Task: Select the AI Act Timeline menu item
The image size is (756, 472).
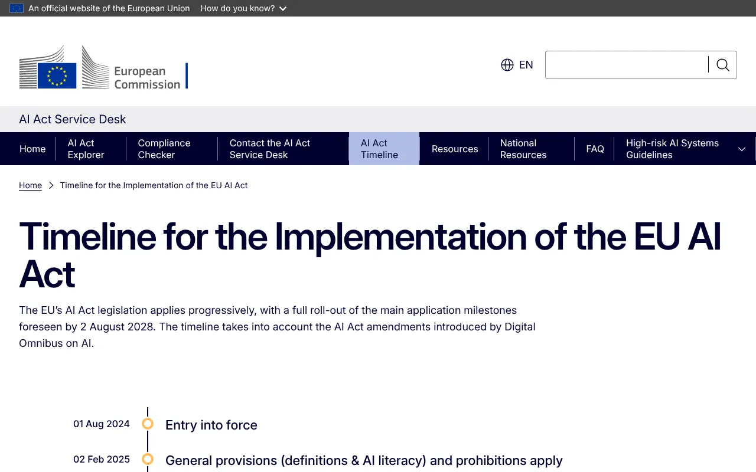Action: point(384,149)
